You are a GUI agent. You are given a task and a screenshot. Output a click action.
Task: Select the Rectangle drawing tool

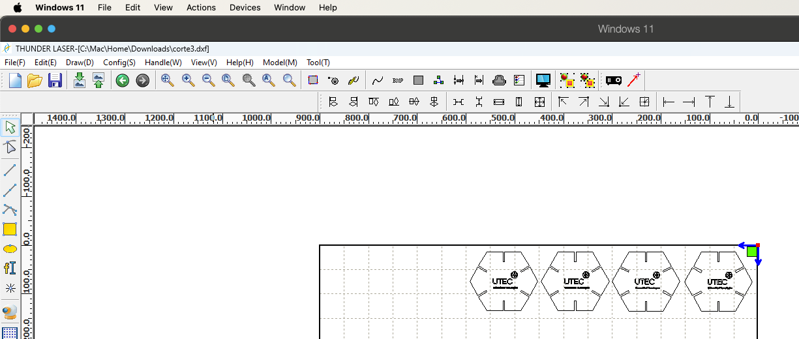10,229
